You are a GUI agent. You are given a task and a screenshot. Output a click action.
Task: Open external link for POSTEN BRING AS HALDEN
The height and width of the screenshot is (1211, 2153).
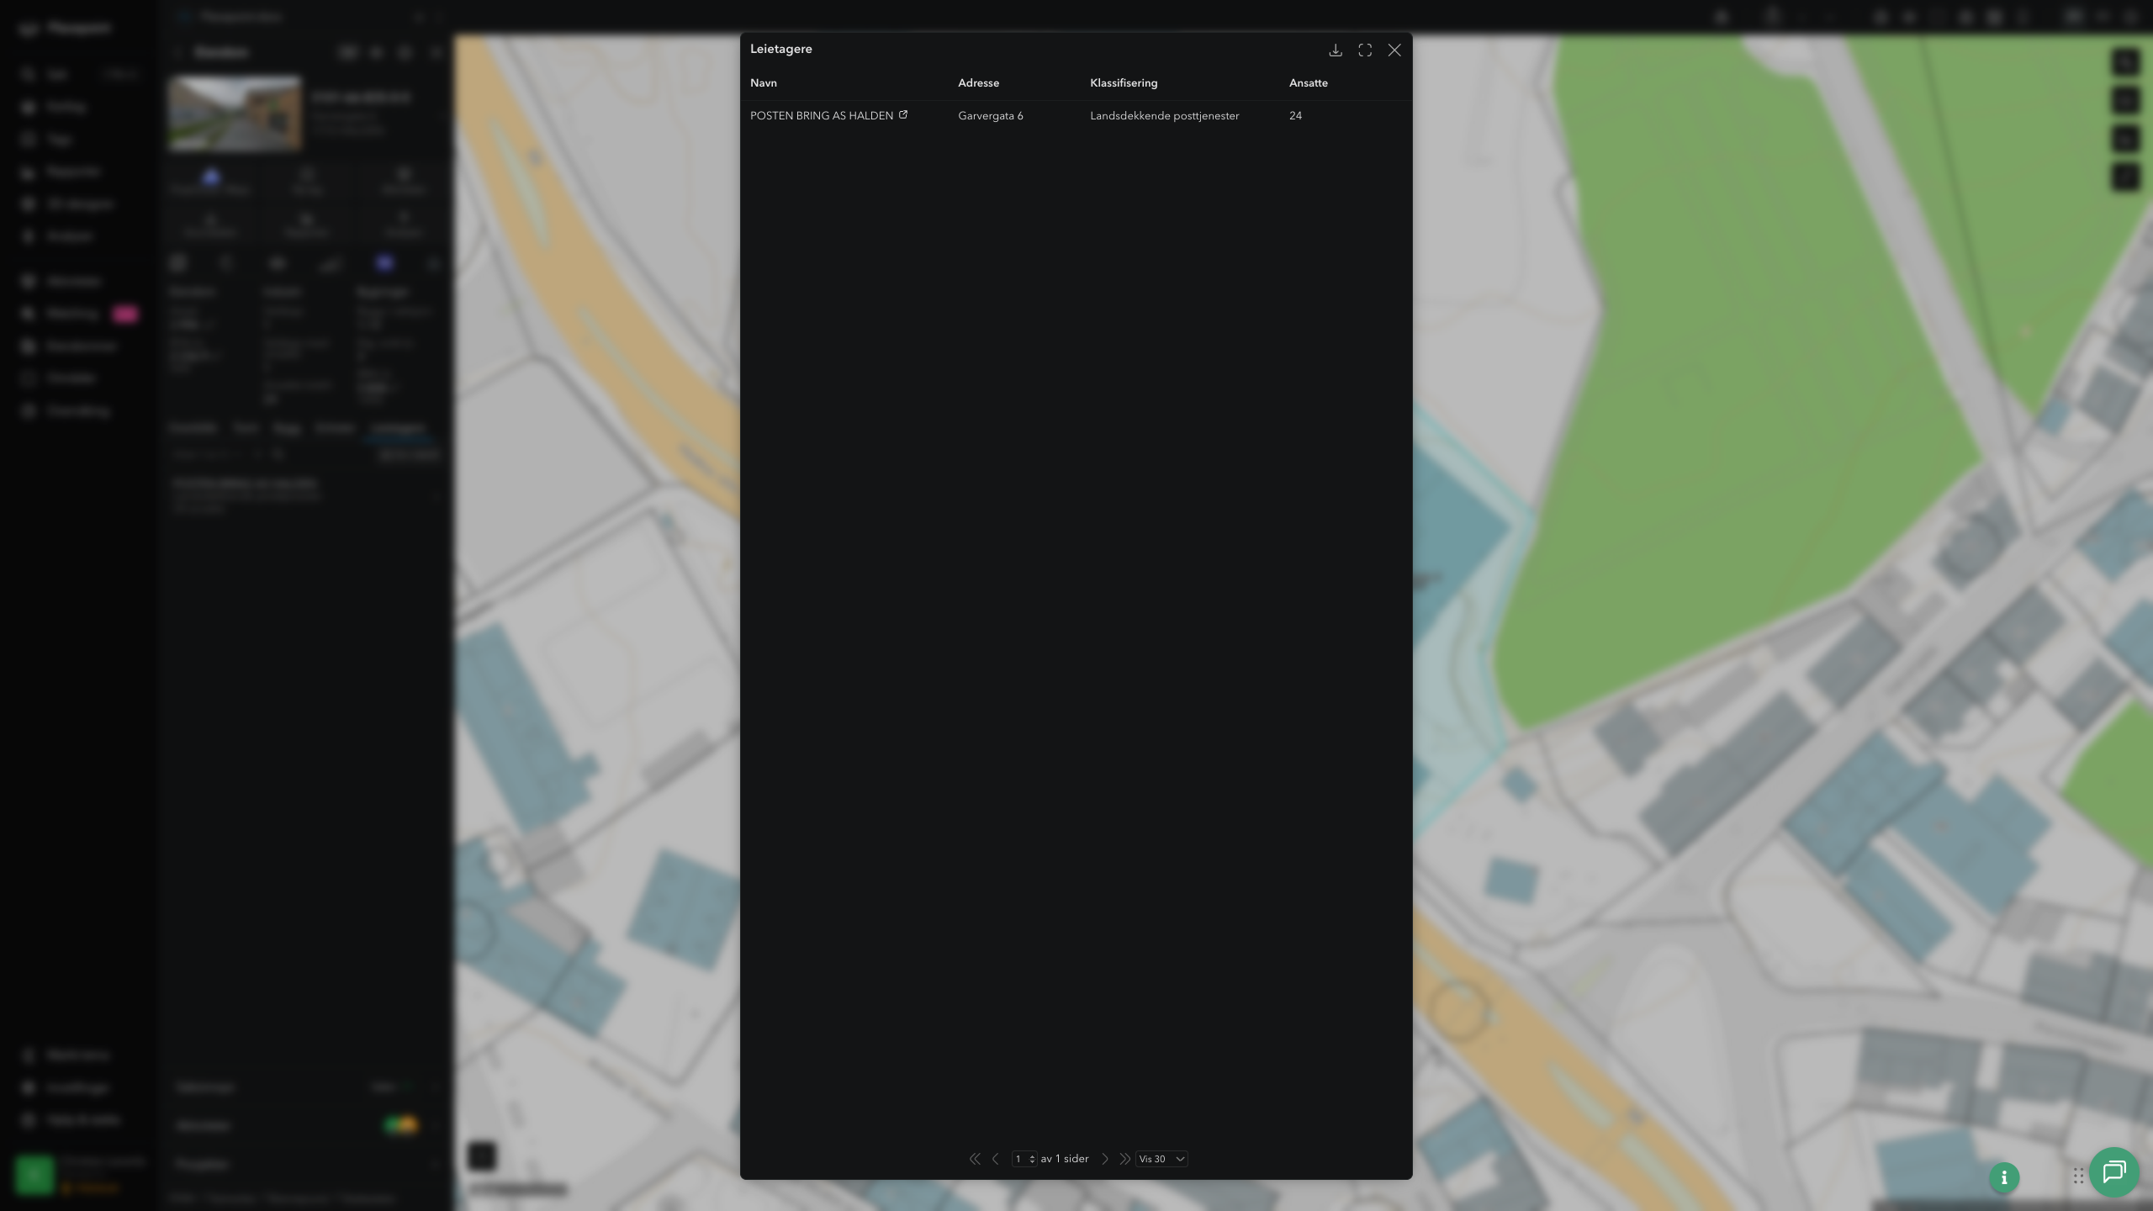coord(903,114)
